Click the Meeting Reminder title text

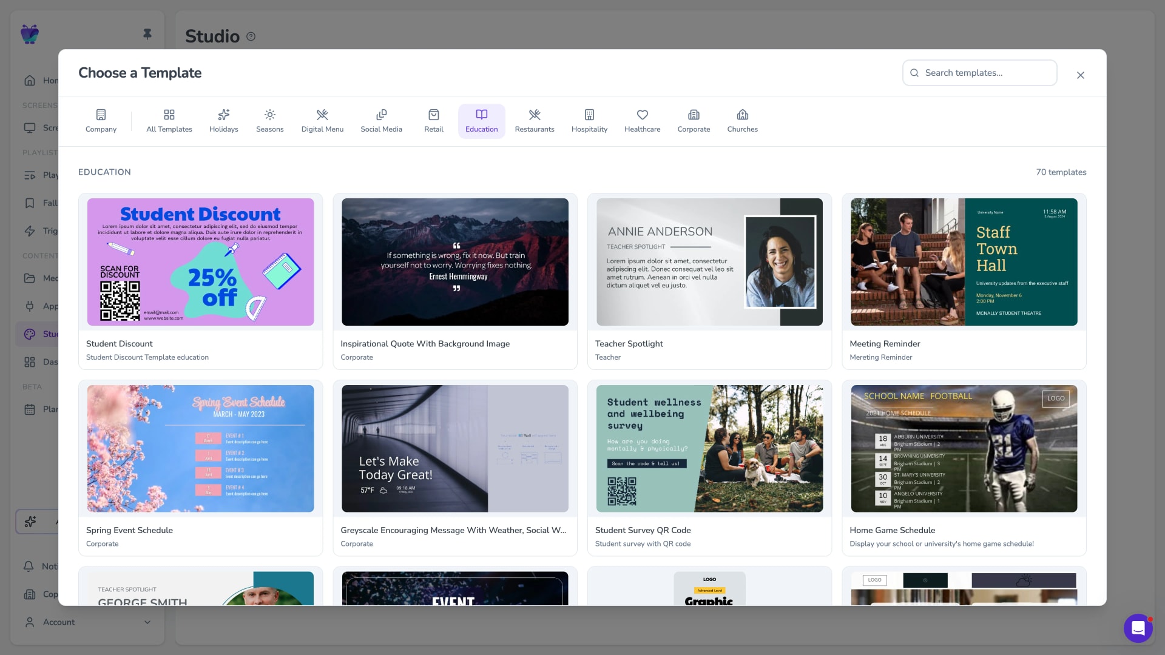[885, 344]
